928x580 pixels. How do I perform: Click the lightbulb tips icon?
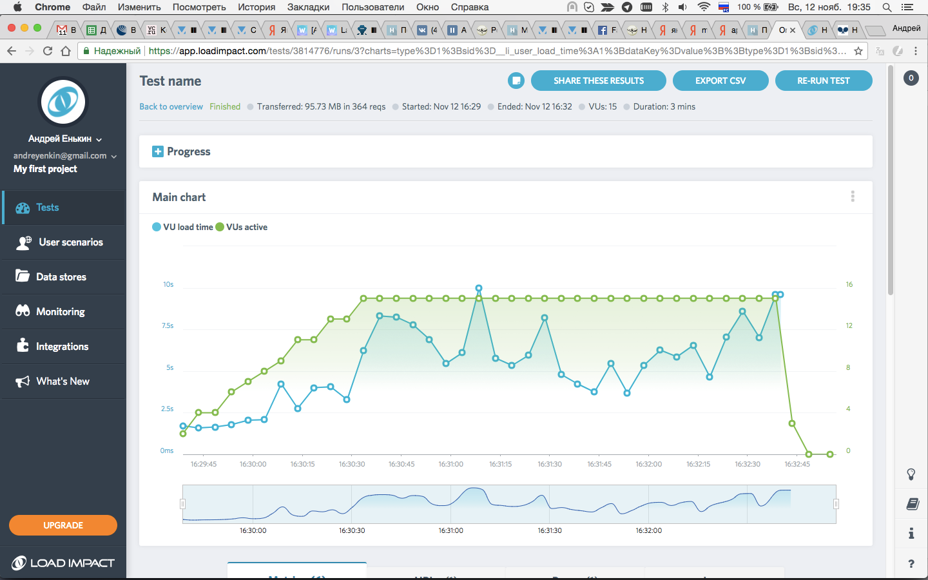[911, 474]
